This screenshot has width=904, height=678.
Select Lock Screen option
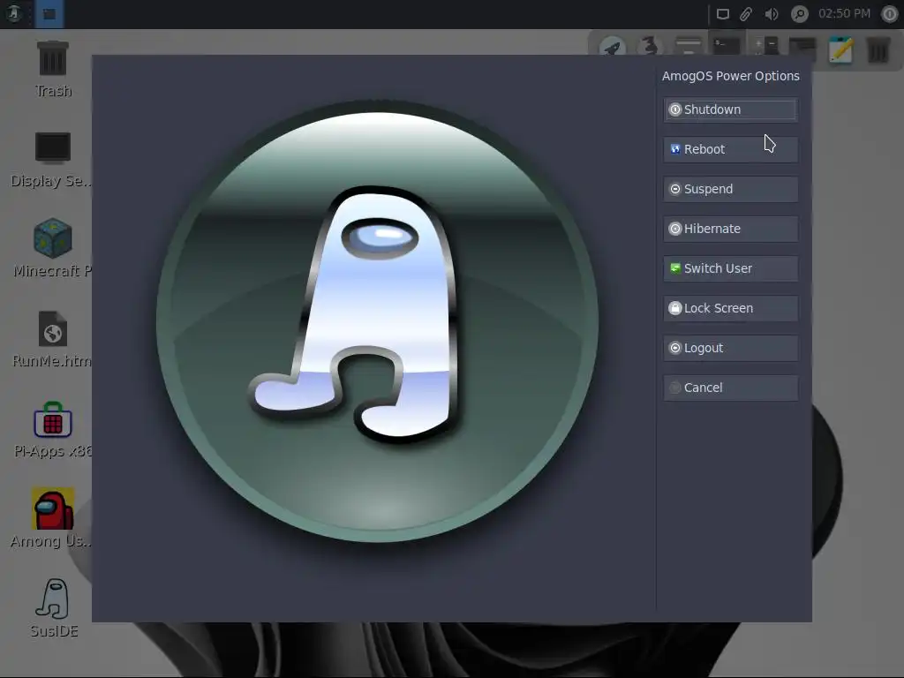tap(730, 308)
